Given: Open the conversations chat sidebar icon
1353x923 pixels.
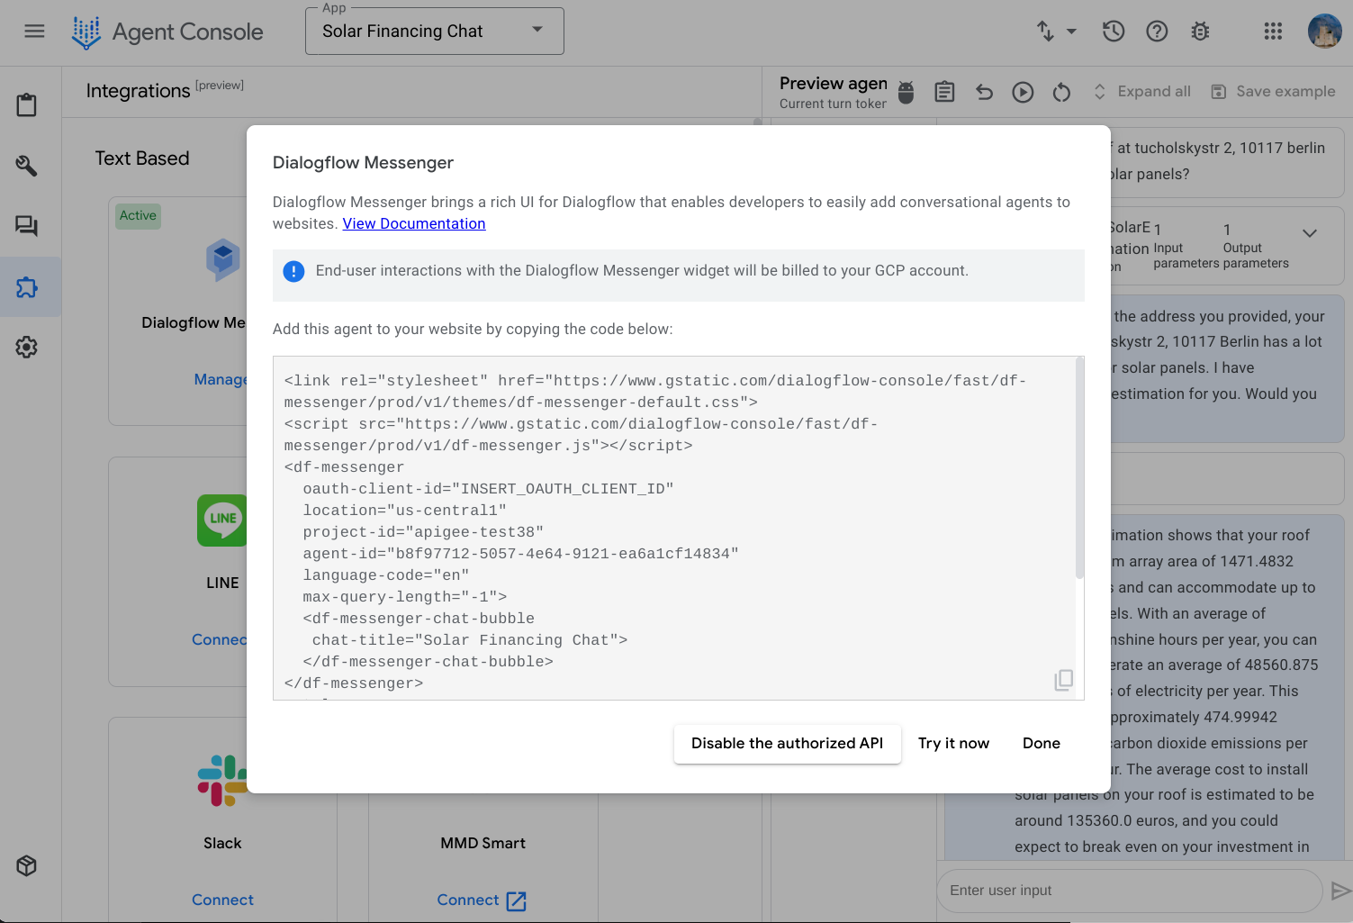Looking at the screenshot, I should point(27,226).
